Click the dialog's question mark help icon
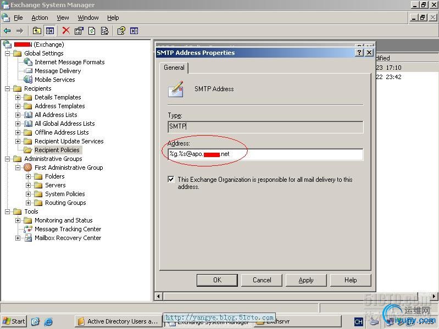 coord(359,52)
